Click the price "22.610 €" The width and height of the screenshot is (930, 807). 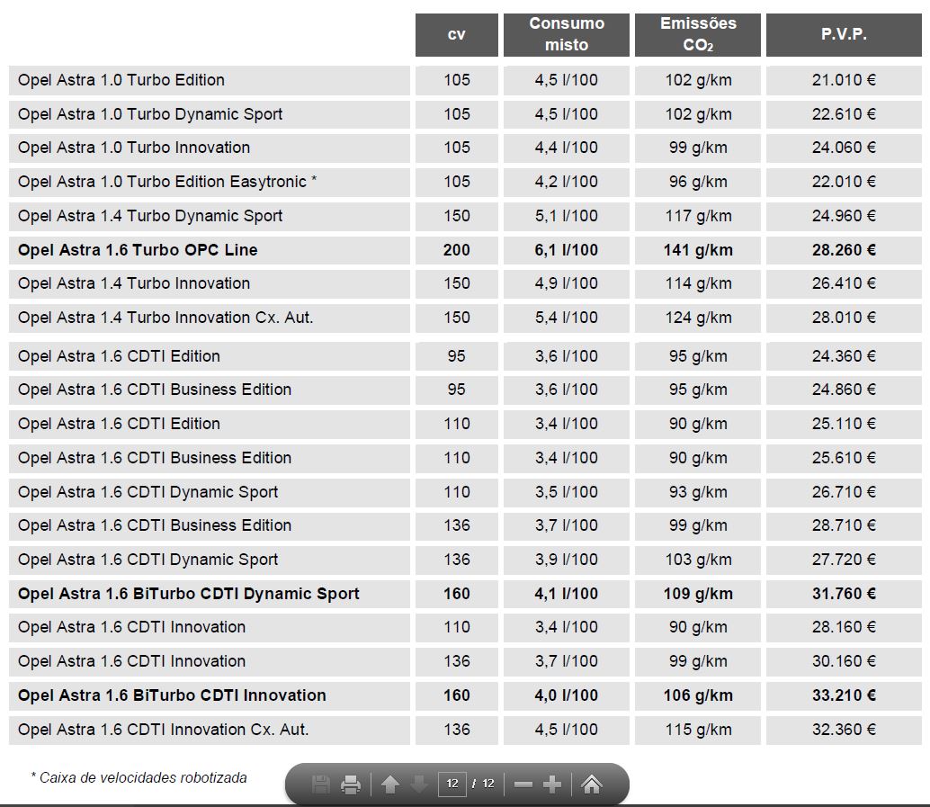pos(844,114)
